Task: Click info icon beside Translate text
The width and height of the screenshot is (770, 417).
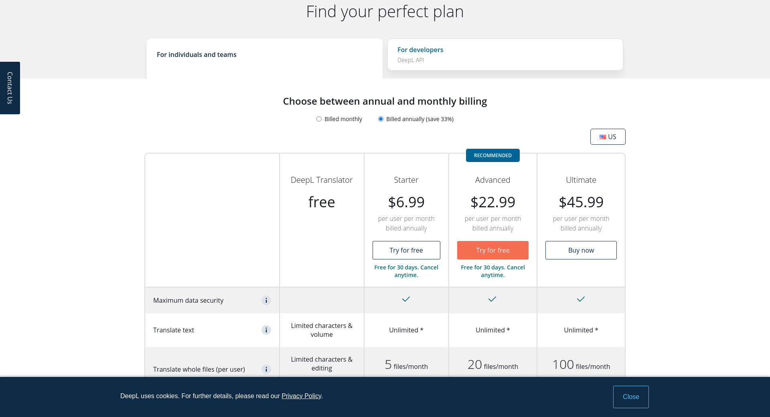Action: (266, 330)
